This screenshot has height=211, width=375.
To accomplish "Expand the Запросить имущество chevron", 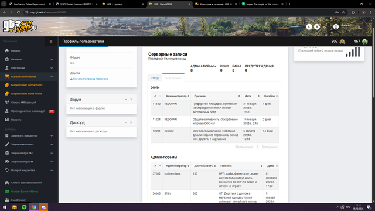I will tap(52, 136).
